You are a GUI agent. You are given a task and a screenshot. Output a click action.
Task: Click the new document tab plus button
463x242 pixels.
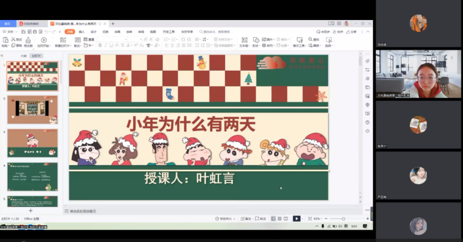pyautogui.click(x=113, y=23)
